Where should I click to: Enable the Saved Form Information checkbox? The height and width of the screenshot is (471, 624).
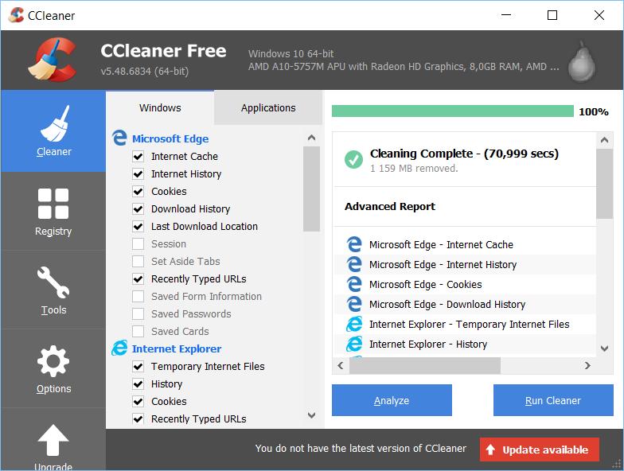[x=138, y=296]
